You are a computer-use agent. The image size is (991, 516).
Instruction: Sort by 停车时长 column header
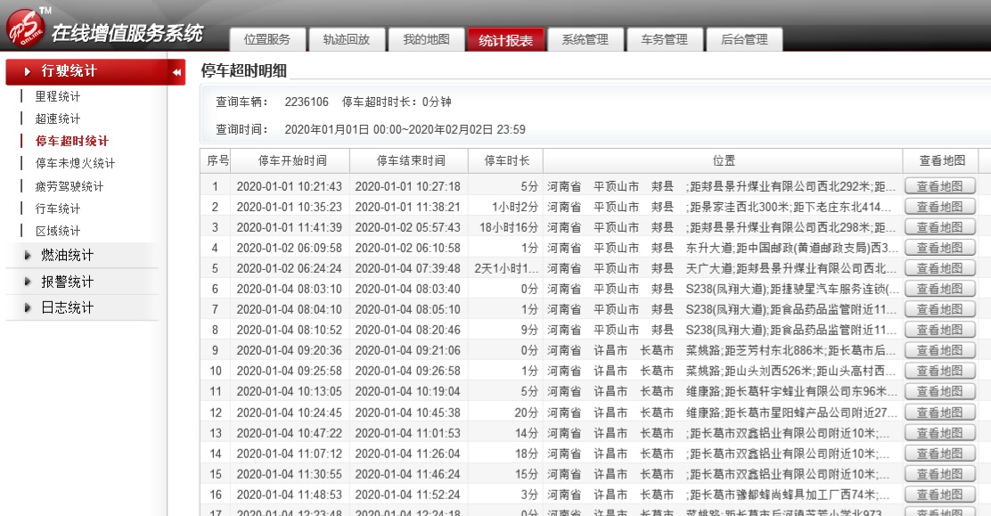tap(506, 161)
